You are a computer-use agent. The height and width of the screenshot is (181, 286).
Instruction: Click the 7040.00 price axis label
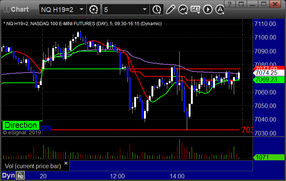(265, 119)
